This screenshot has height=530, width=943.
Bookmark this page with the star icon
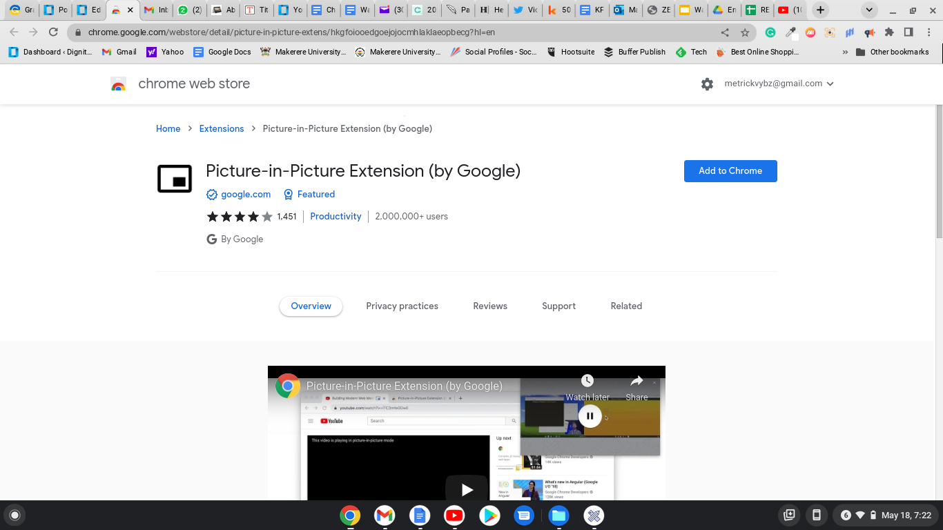745,32
